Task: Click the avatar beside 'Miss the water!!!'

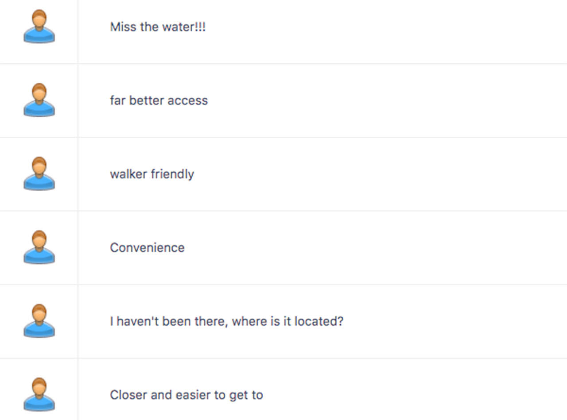Action: pos(39,27)
